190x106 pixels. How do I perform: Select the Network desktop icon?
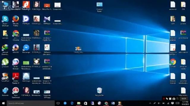(x=5, y=92)
